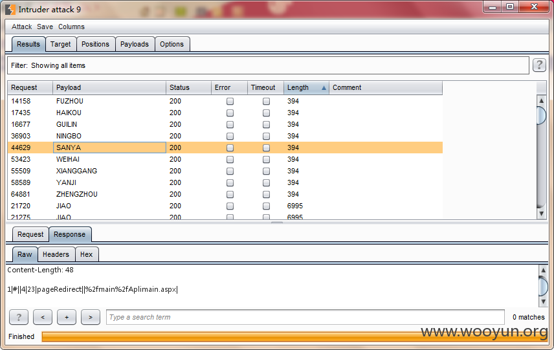Switch to the Payloads tab
This screenshot has height=350, width=554.
(135, 44)
